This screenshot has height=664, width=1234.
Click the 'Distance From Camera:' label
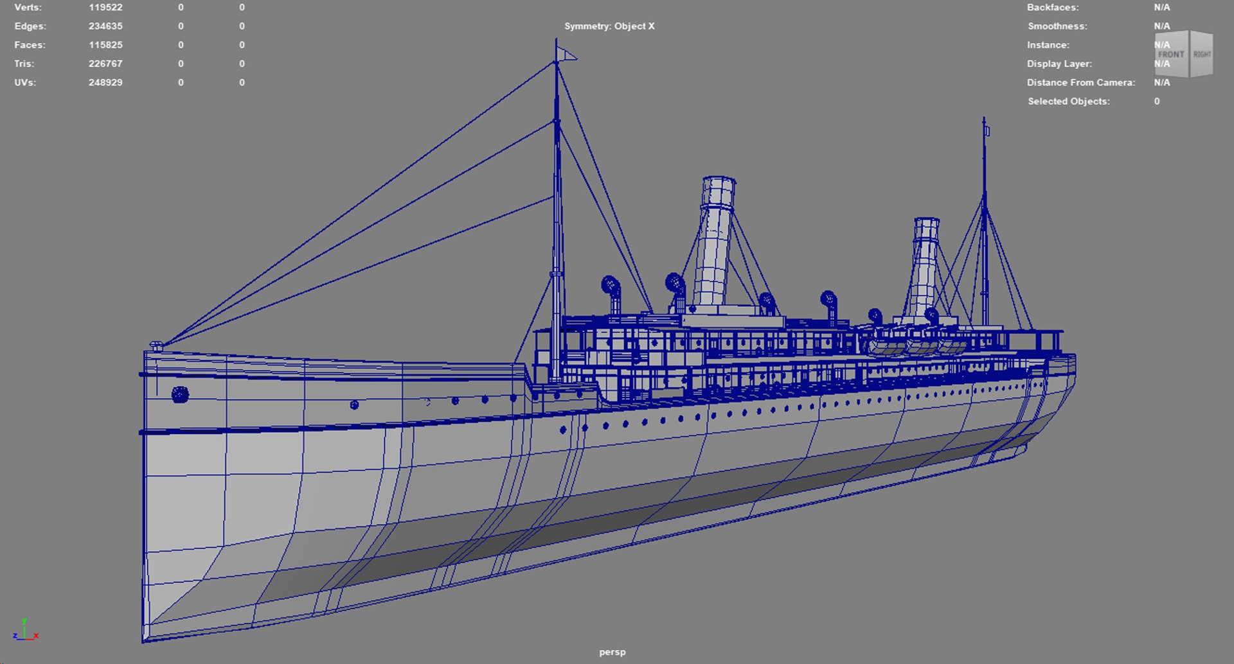pos(1081,82)
